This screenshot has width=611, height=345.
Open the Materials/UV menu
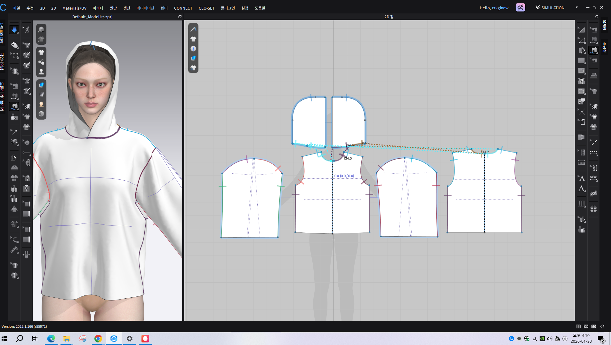coord(74,8)
